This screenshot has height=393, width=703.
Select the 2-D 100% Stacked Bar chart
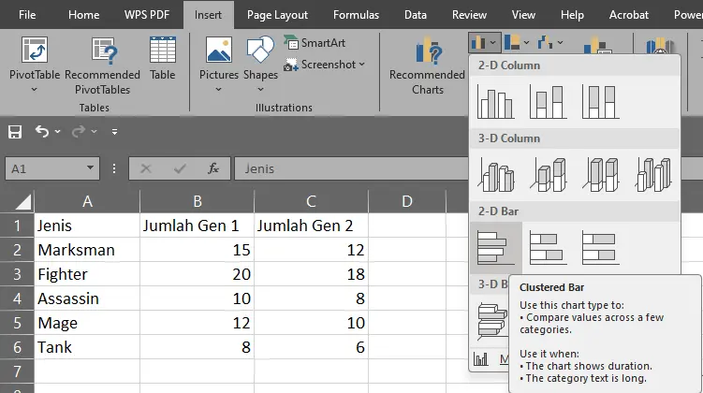coord(600,248)
